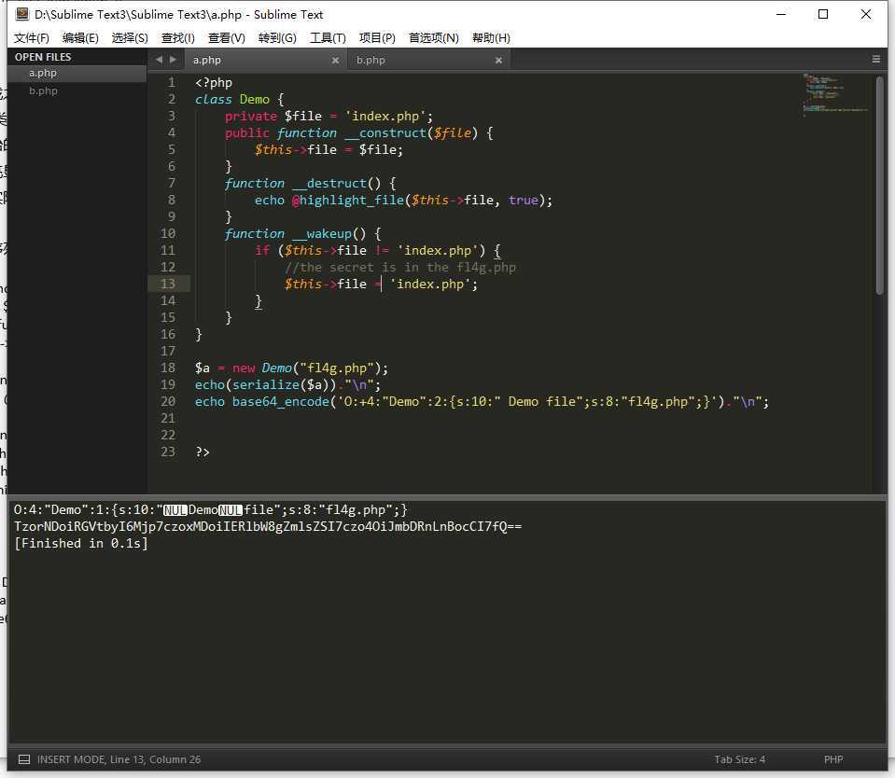Screen dimensions: 895x778
Task: Click the editor vertical scrollbar
Action: click(x=879, y=186)
